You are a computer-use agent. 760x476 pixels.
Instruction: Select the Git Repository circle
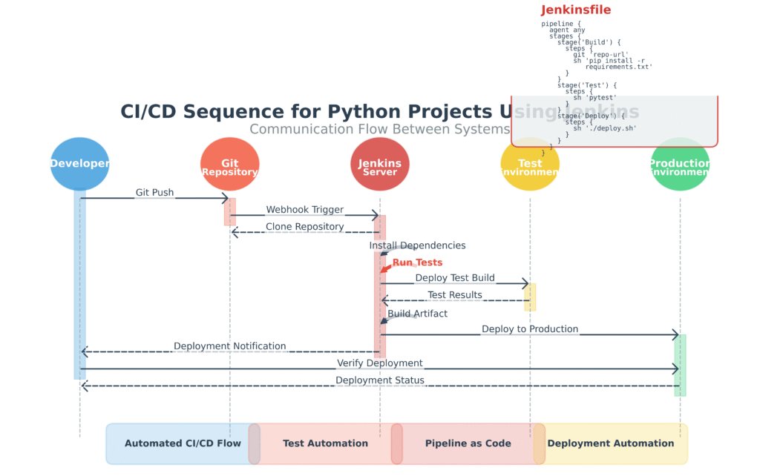pyautogui.click(x=230, y=164)
